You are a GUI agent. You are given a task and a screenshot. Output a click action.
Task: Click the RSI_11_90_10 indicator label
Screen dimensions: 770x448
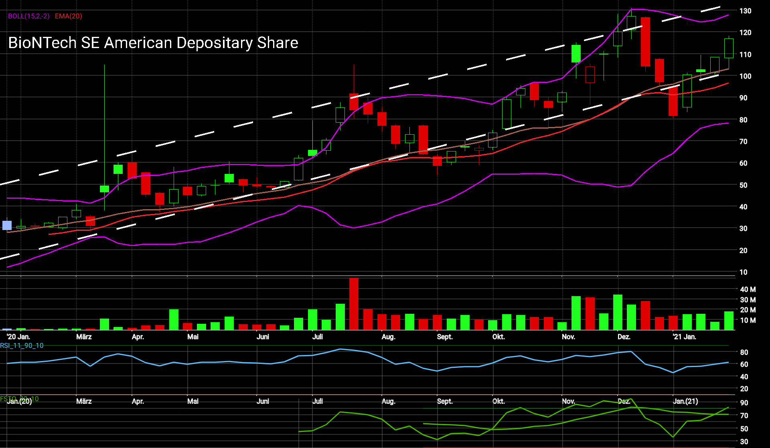tap(22, 346)
